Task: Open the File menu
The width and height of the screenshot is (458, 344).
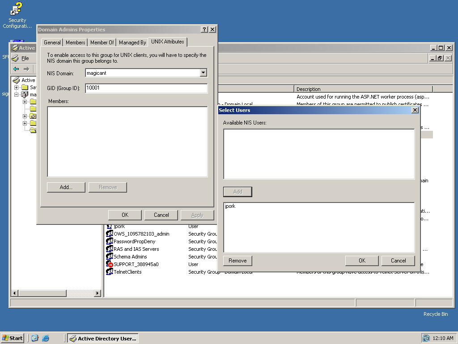Action: tap(25, 58)
